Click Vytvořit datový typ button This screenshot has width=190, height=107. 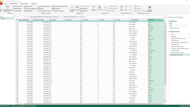(150, 9)
